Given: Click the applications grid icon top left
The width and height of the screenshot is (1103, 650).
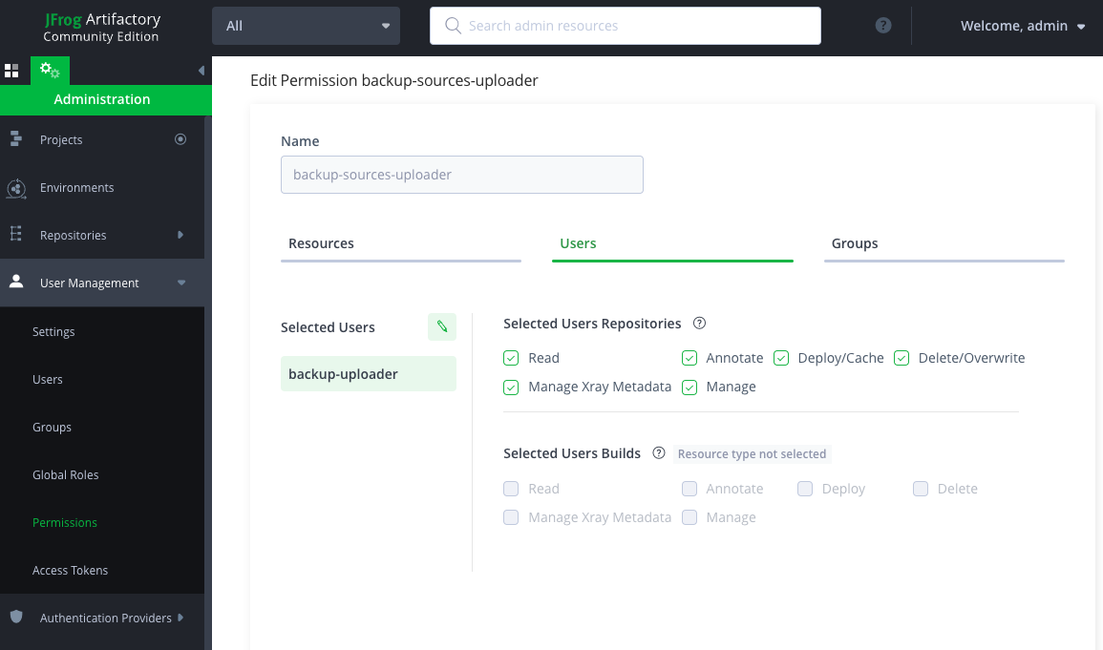Looking at the screenshot, I should pyautogui.click(x=12, y=71).
